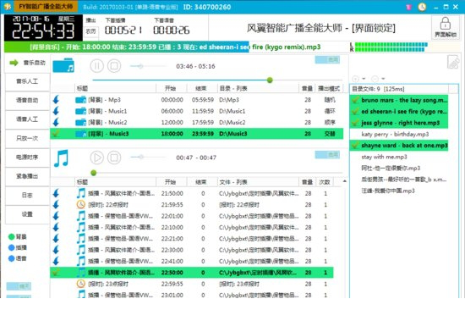The image size is (465, 310).
Task: Click the green arrow icon beside 音乐自动
Action: tap(14, 63)
